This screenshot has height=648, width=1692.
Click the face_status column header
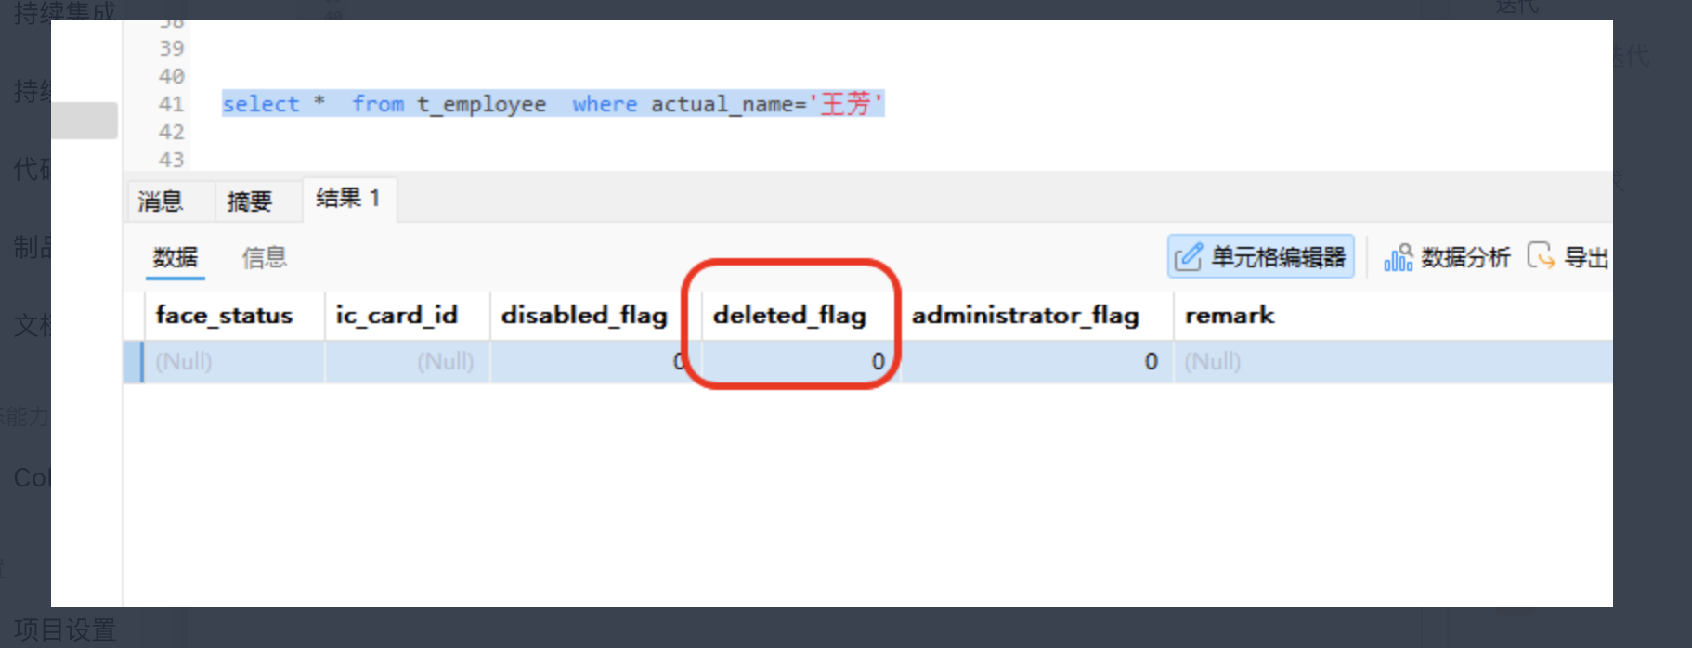(224, 316)
